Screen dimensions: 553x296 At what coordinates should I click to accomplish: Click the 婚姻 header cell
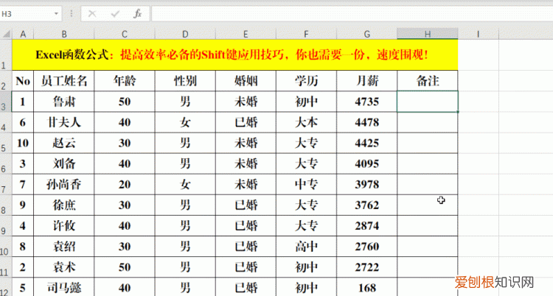[x=246, y=81]
